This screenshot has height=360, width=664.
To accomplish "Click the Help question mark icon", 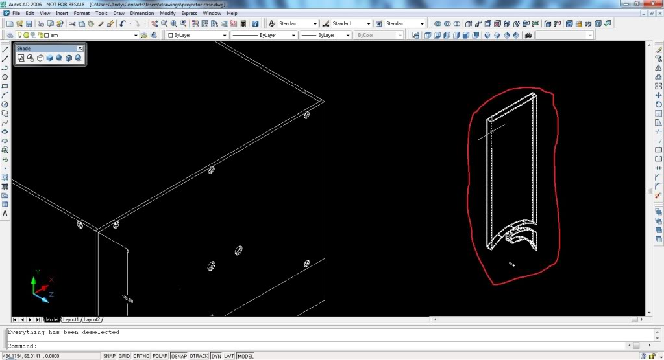I will click(256, 24).
